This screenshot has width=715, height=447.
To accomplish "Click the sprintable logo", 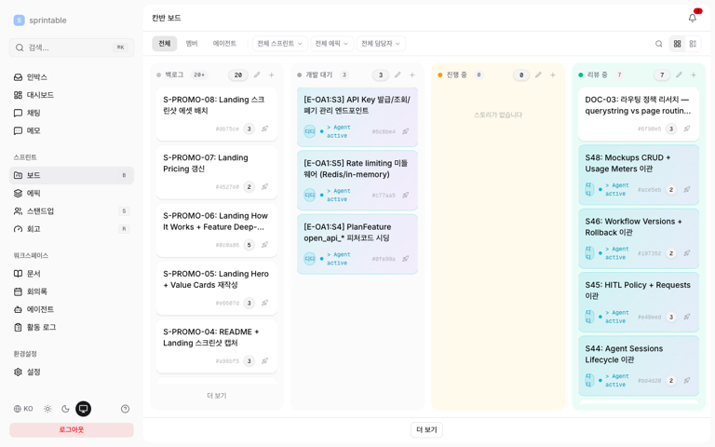I will tap(40, 20).
